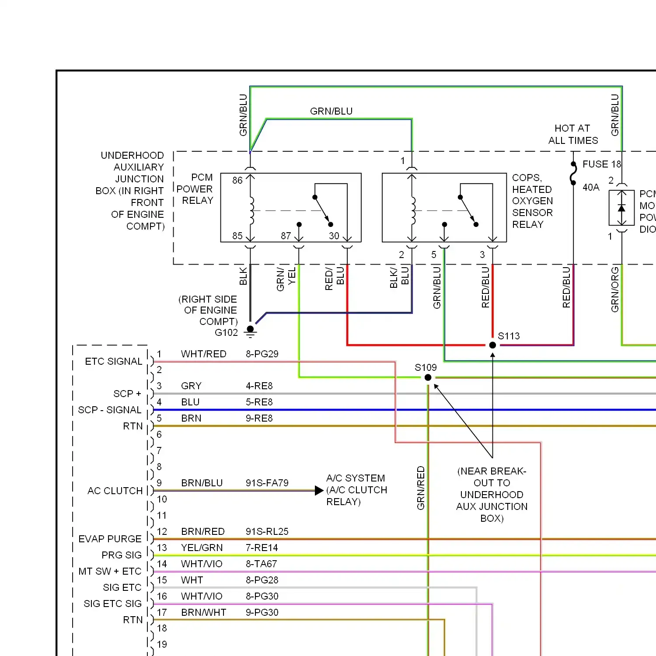The image size is (656, 656).
Task: Select the PCM POWER RELAY label
Action: [x=195, y=189]
